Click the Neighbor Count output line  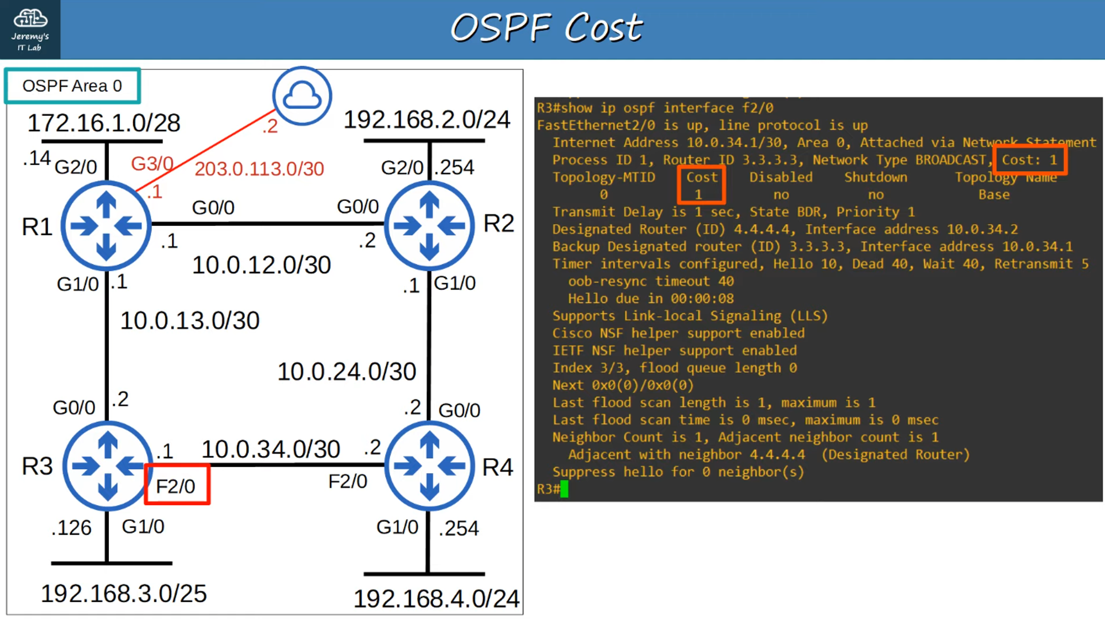pos(745,437)
